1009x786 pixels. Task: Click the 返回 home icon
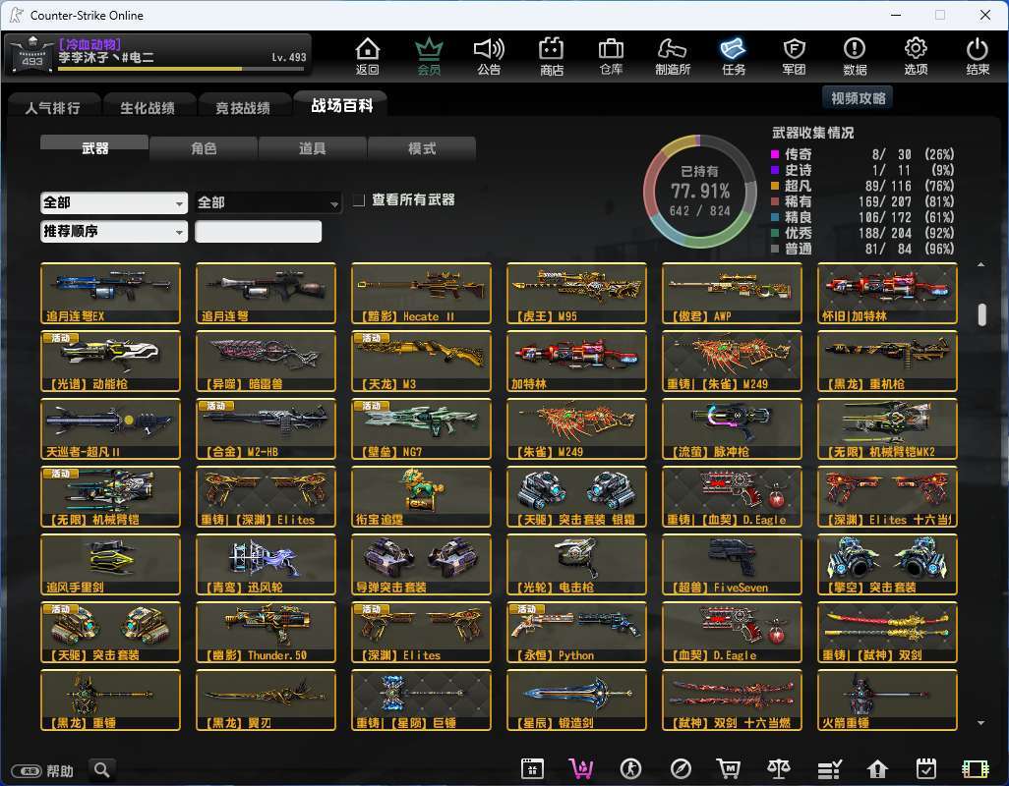click(368, 56)
